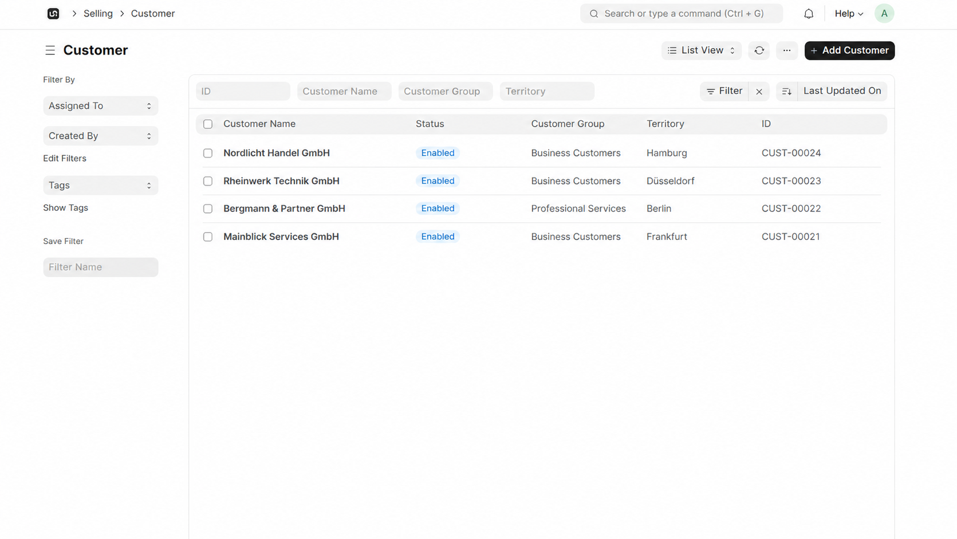Click the Düsseldorf territory cell
The width and height of the screenshot is (957, 539).
click(671, 181)
